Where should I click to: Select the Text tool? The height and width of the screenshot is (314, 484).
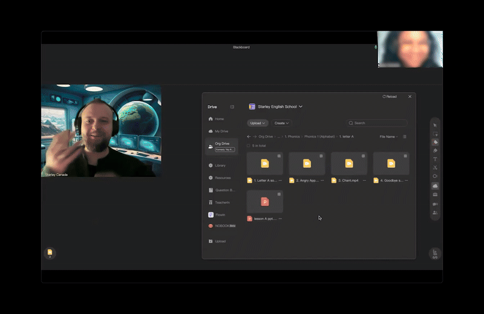tap(435, 159)
